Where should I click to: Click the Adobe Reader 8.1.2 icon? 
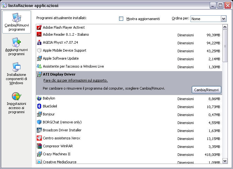[39, 34]
